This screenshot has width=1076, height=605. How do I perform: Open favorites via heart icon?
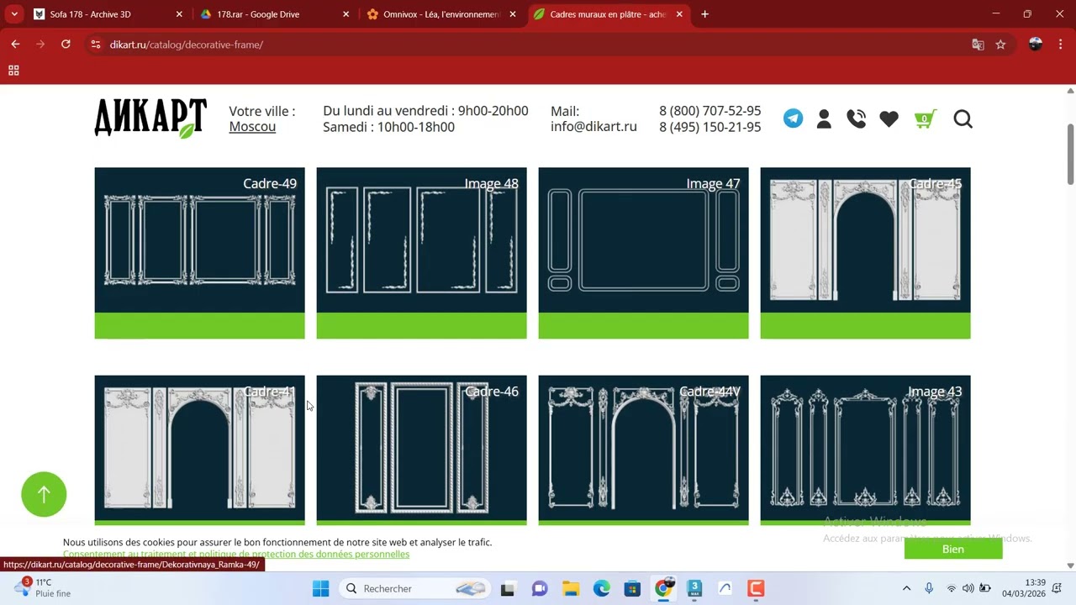889,119
